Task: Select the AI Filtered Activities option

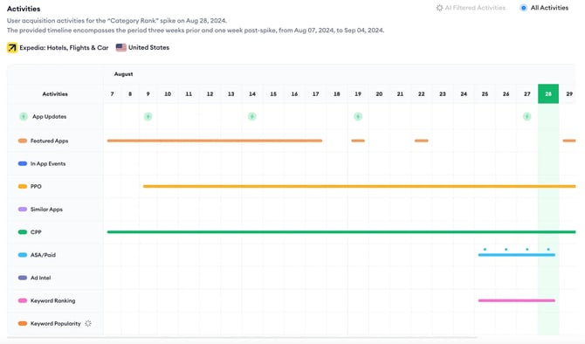Action: tap(471, 8)
